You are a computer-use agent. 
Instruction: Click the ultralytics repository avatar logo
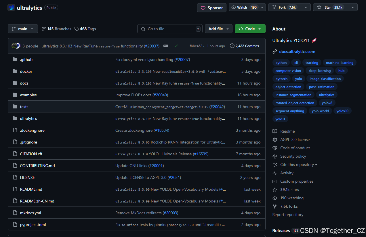(11, 8)
